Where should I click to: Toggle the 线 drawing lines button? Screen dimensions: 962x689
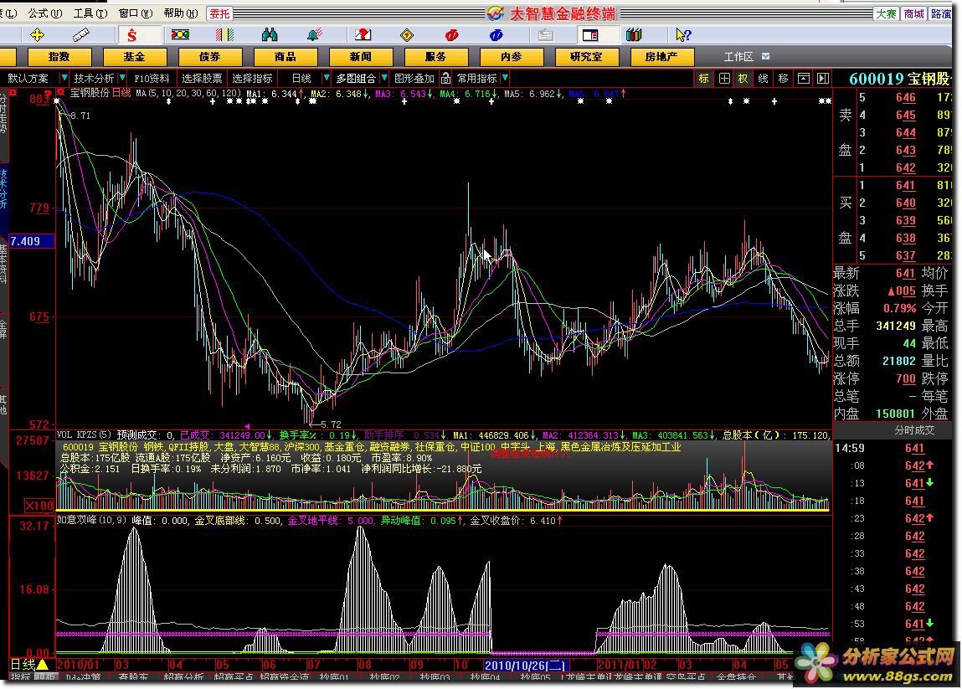point(764,79)
